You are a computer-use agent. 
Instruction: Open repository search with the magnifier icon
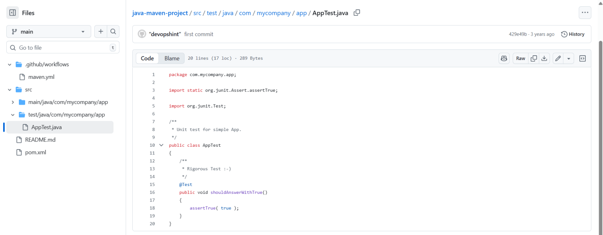pos(112,31)
